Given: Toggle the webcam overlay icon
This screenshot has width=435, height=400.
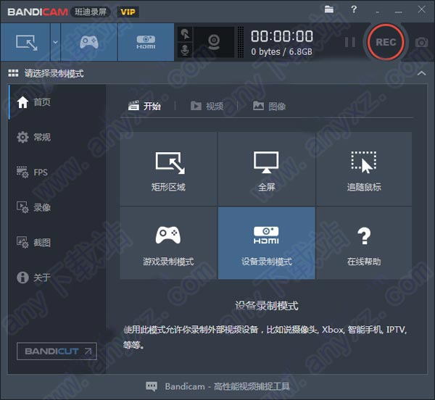Looking at the screenshot, I should coord(214,42).
